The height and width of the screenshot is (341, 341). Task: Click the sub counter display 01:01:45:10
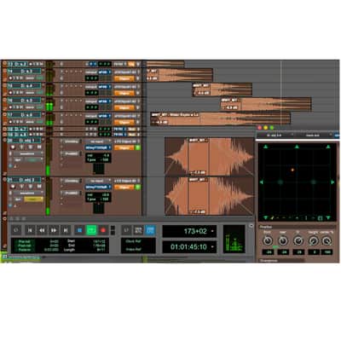click(x=189, y=247)
